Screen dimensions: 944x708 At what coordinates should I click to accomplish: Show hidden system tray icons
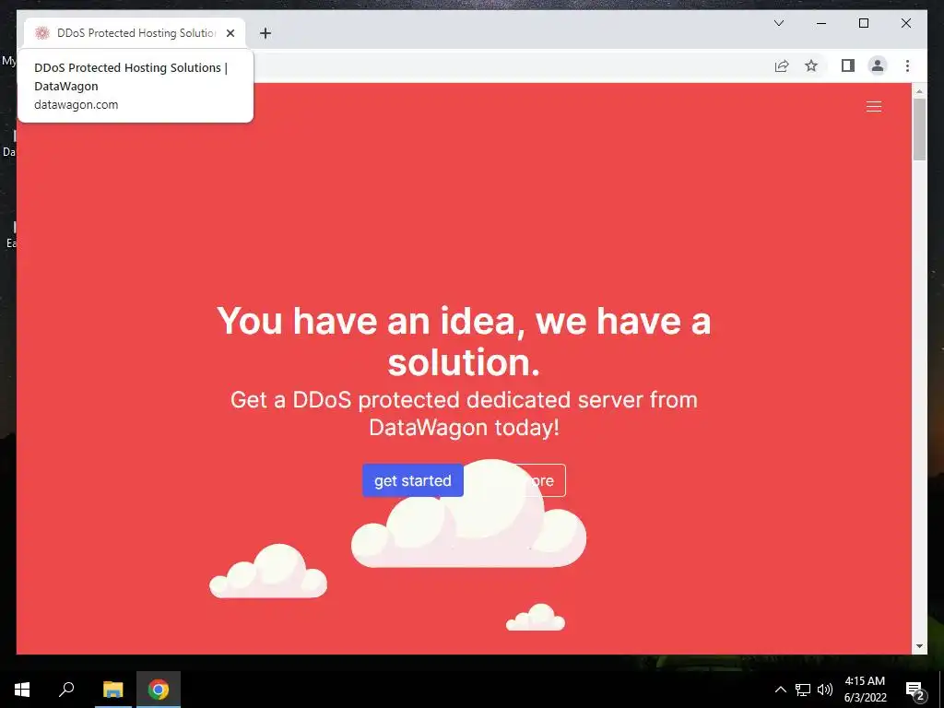(x=780, y=690)
